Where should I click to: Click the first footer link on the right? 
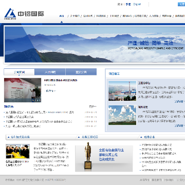[x=144, y=180]
